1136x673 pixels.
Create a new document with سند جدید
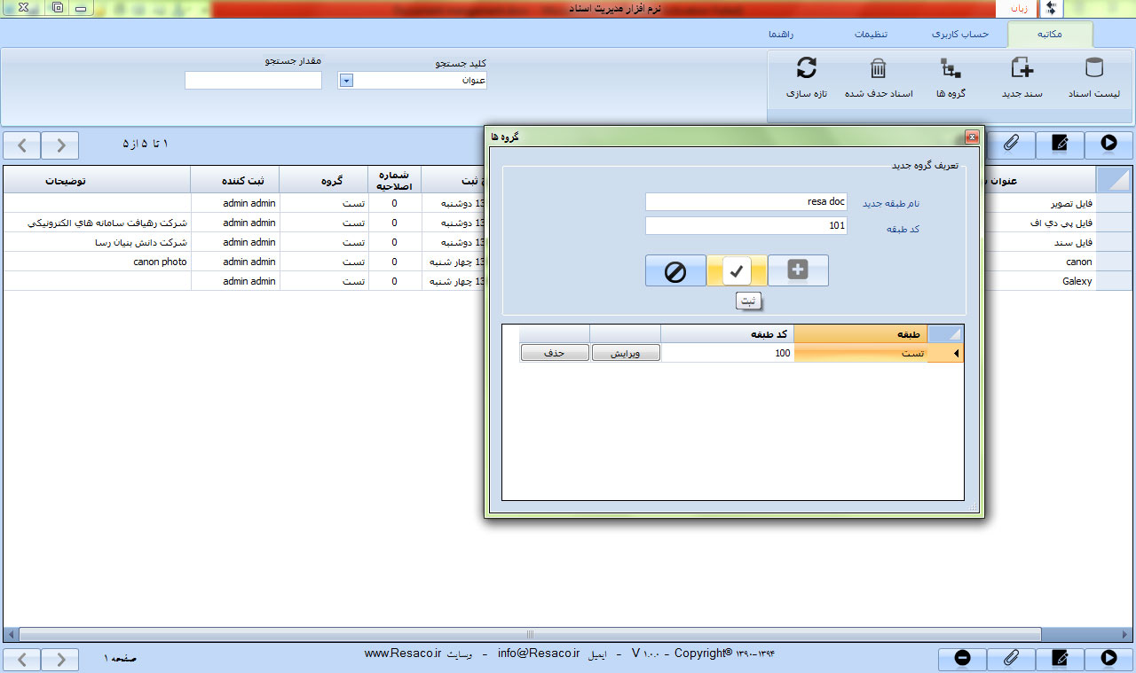pos(1022,77)
